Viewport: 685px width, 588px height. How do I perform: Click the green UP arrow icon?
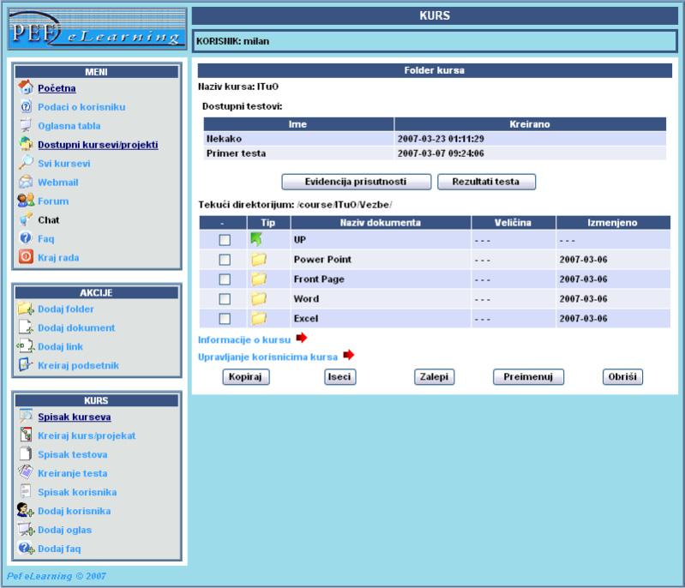(x=256, y=239)
